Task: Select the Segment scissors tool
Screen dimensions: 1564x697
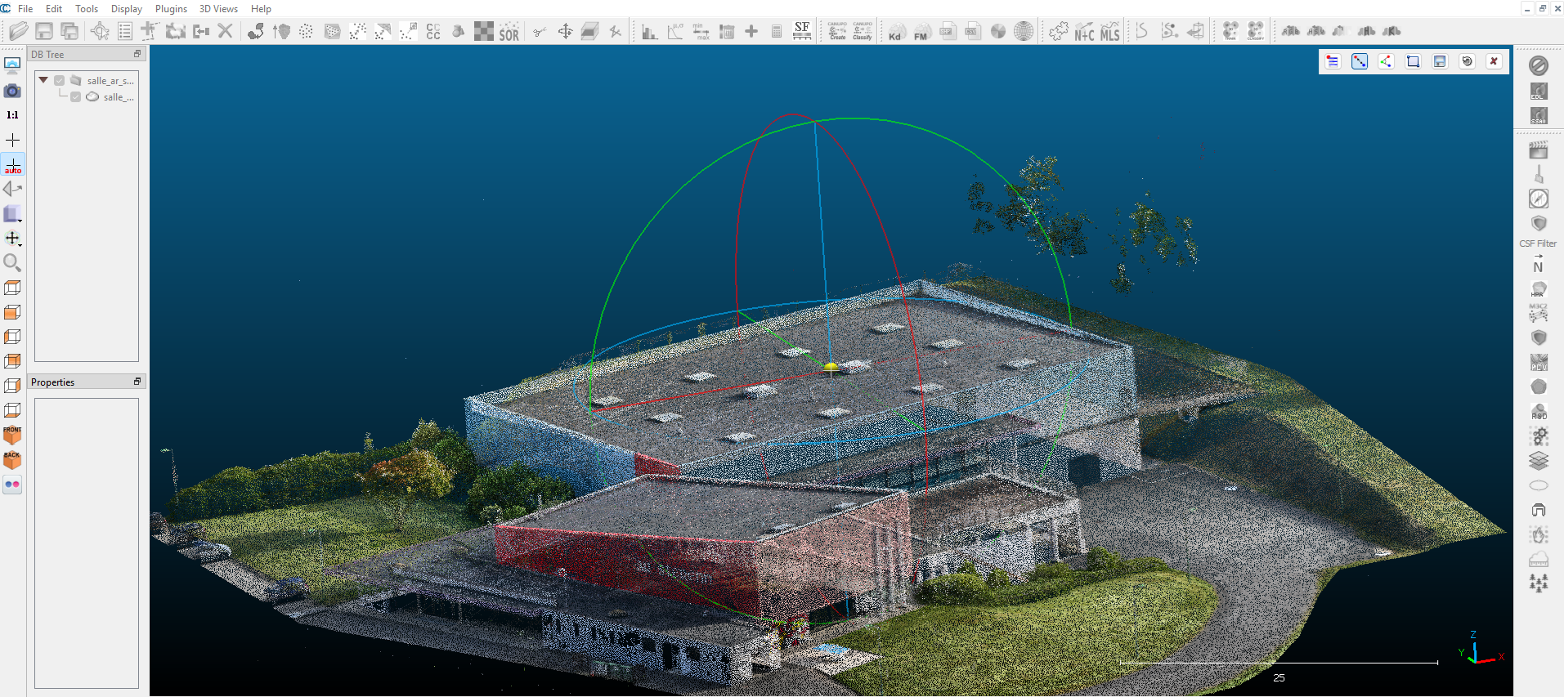Action: (x=540, y=31)
